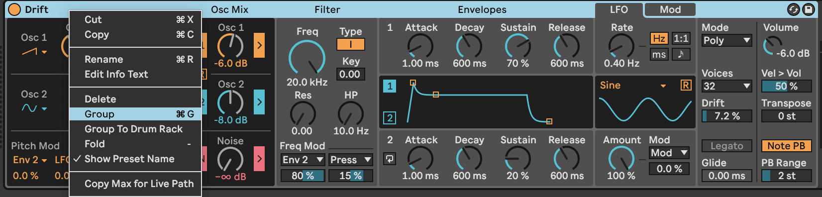
Task: Enable LFO 1:1 ratio mode
Action: pos(681,38)
